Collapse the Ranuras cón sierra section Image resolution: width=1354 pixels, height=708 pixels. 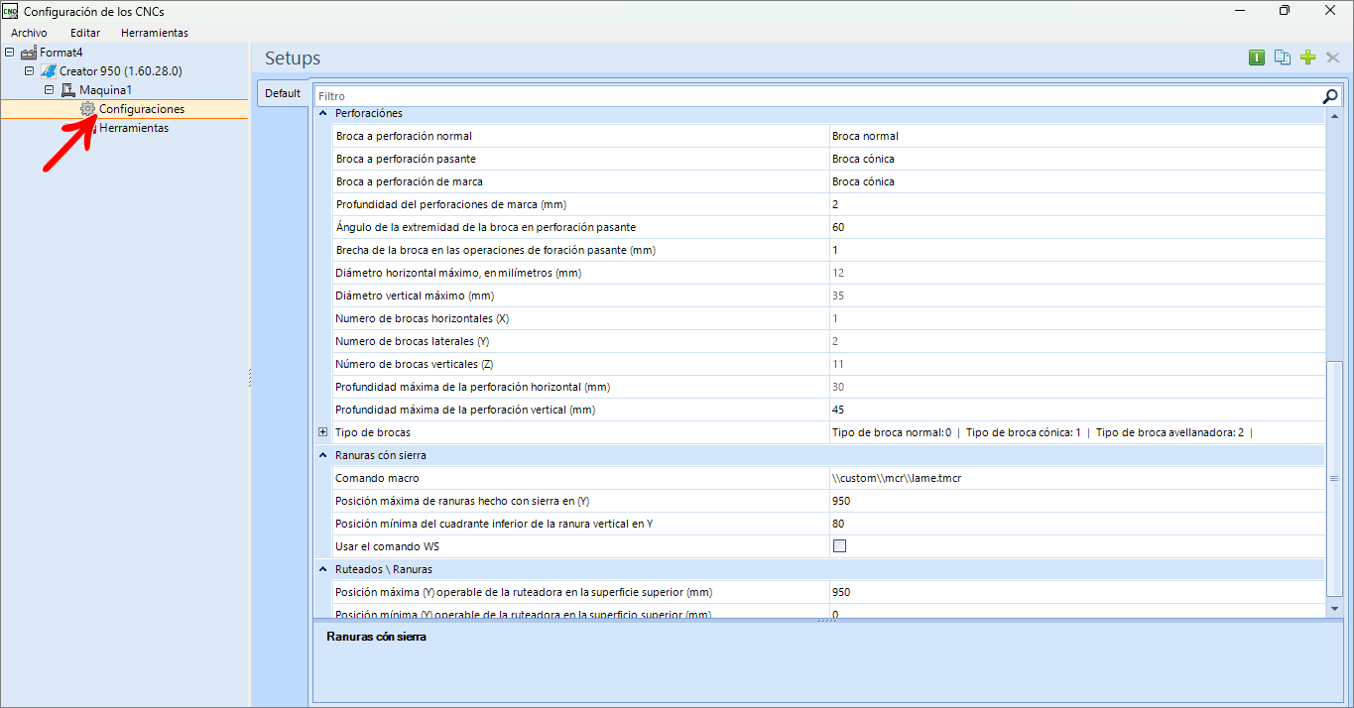[322, 455]
